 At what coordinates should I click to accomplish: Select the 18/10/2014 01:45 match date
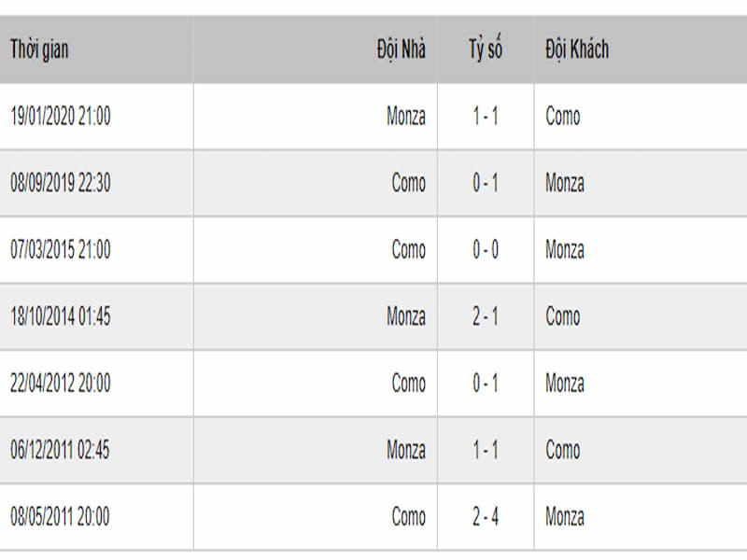pyautogui.click(x=61, y=316)
